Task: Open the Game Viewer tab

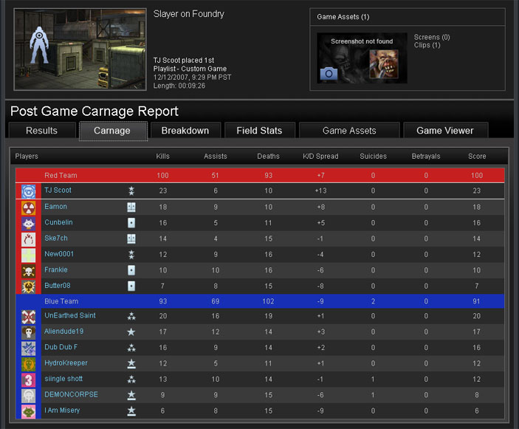Action: pyautogui.click(x=445, y=131)
